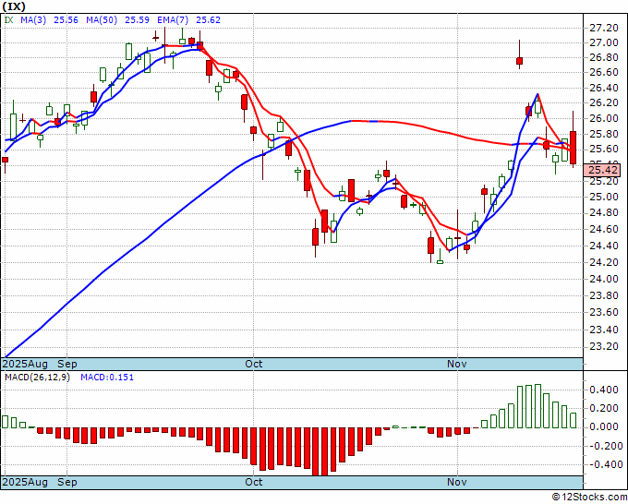This screenshot has height=504, width=628.
Task: Click the MA(3) value 25.56
Action: 66,19
